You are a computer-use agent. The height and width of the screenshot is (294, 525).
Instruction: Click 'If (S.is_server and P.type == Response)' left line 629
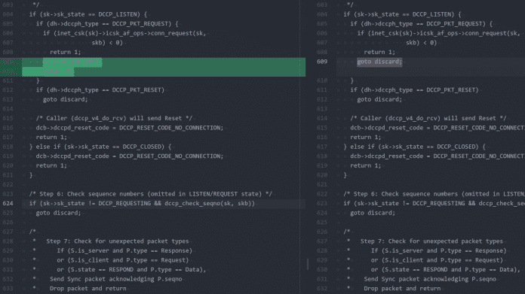tap(124, 250)
